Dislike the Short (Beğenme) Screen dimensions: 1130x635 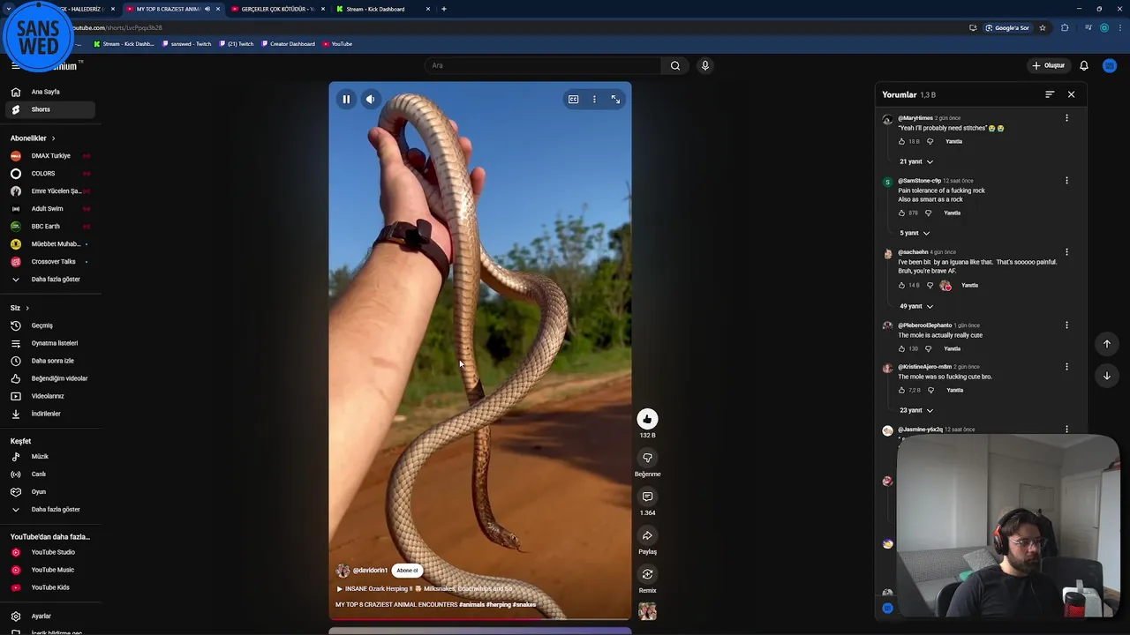(647, 458)
